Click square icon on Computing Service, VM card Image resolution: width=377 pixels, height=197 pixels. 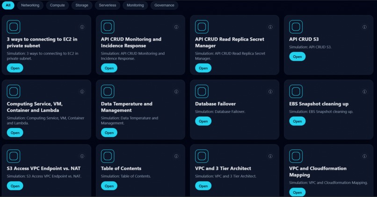point(14,91)
